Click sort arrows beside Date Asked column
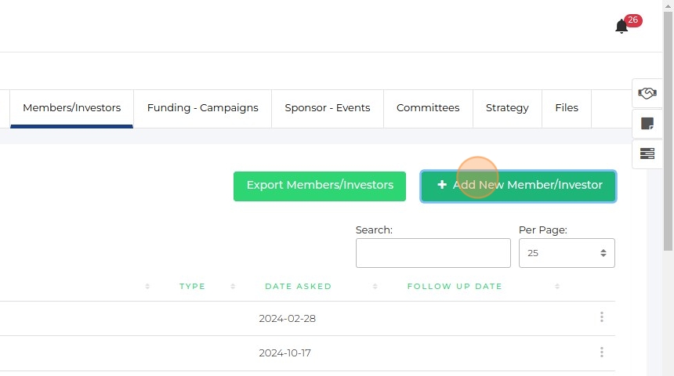 [x=375, y=287]
